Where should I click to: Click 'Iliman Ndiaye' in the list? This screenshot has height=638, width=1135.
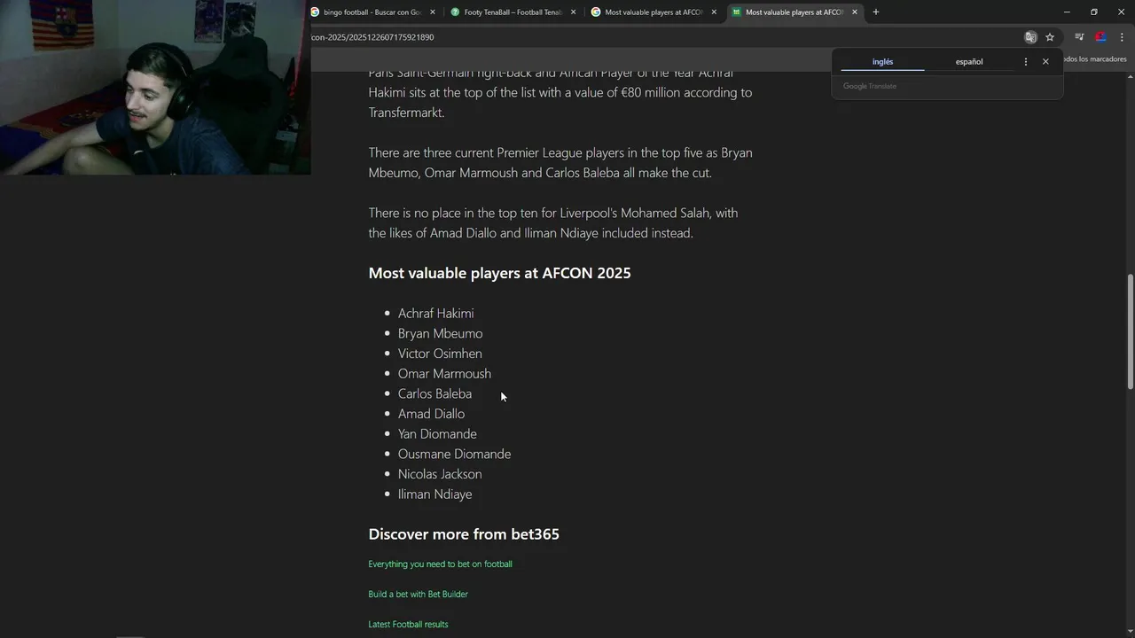point(434,494)
